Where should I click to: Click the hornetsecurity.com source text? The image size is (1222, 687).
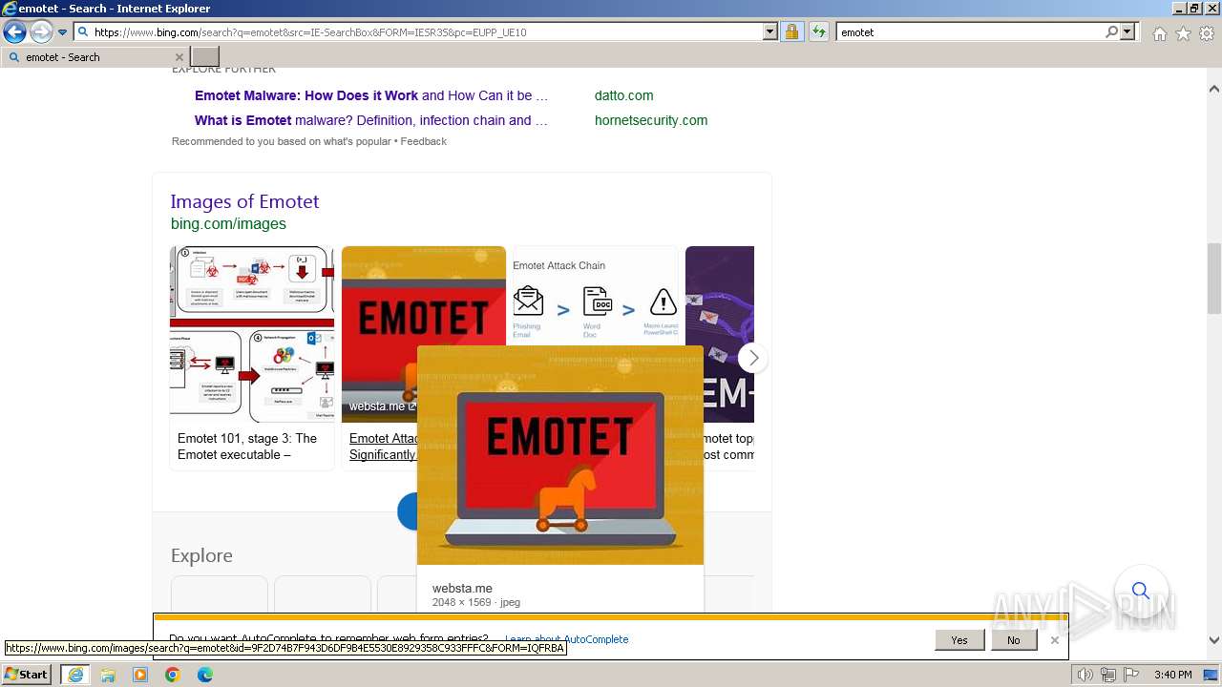pyautogui.click(x=651, y=120)
